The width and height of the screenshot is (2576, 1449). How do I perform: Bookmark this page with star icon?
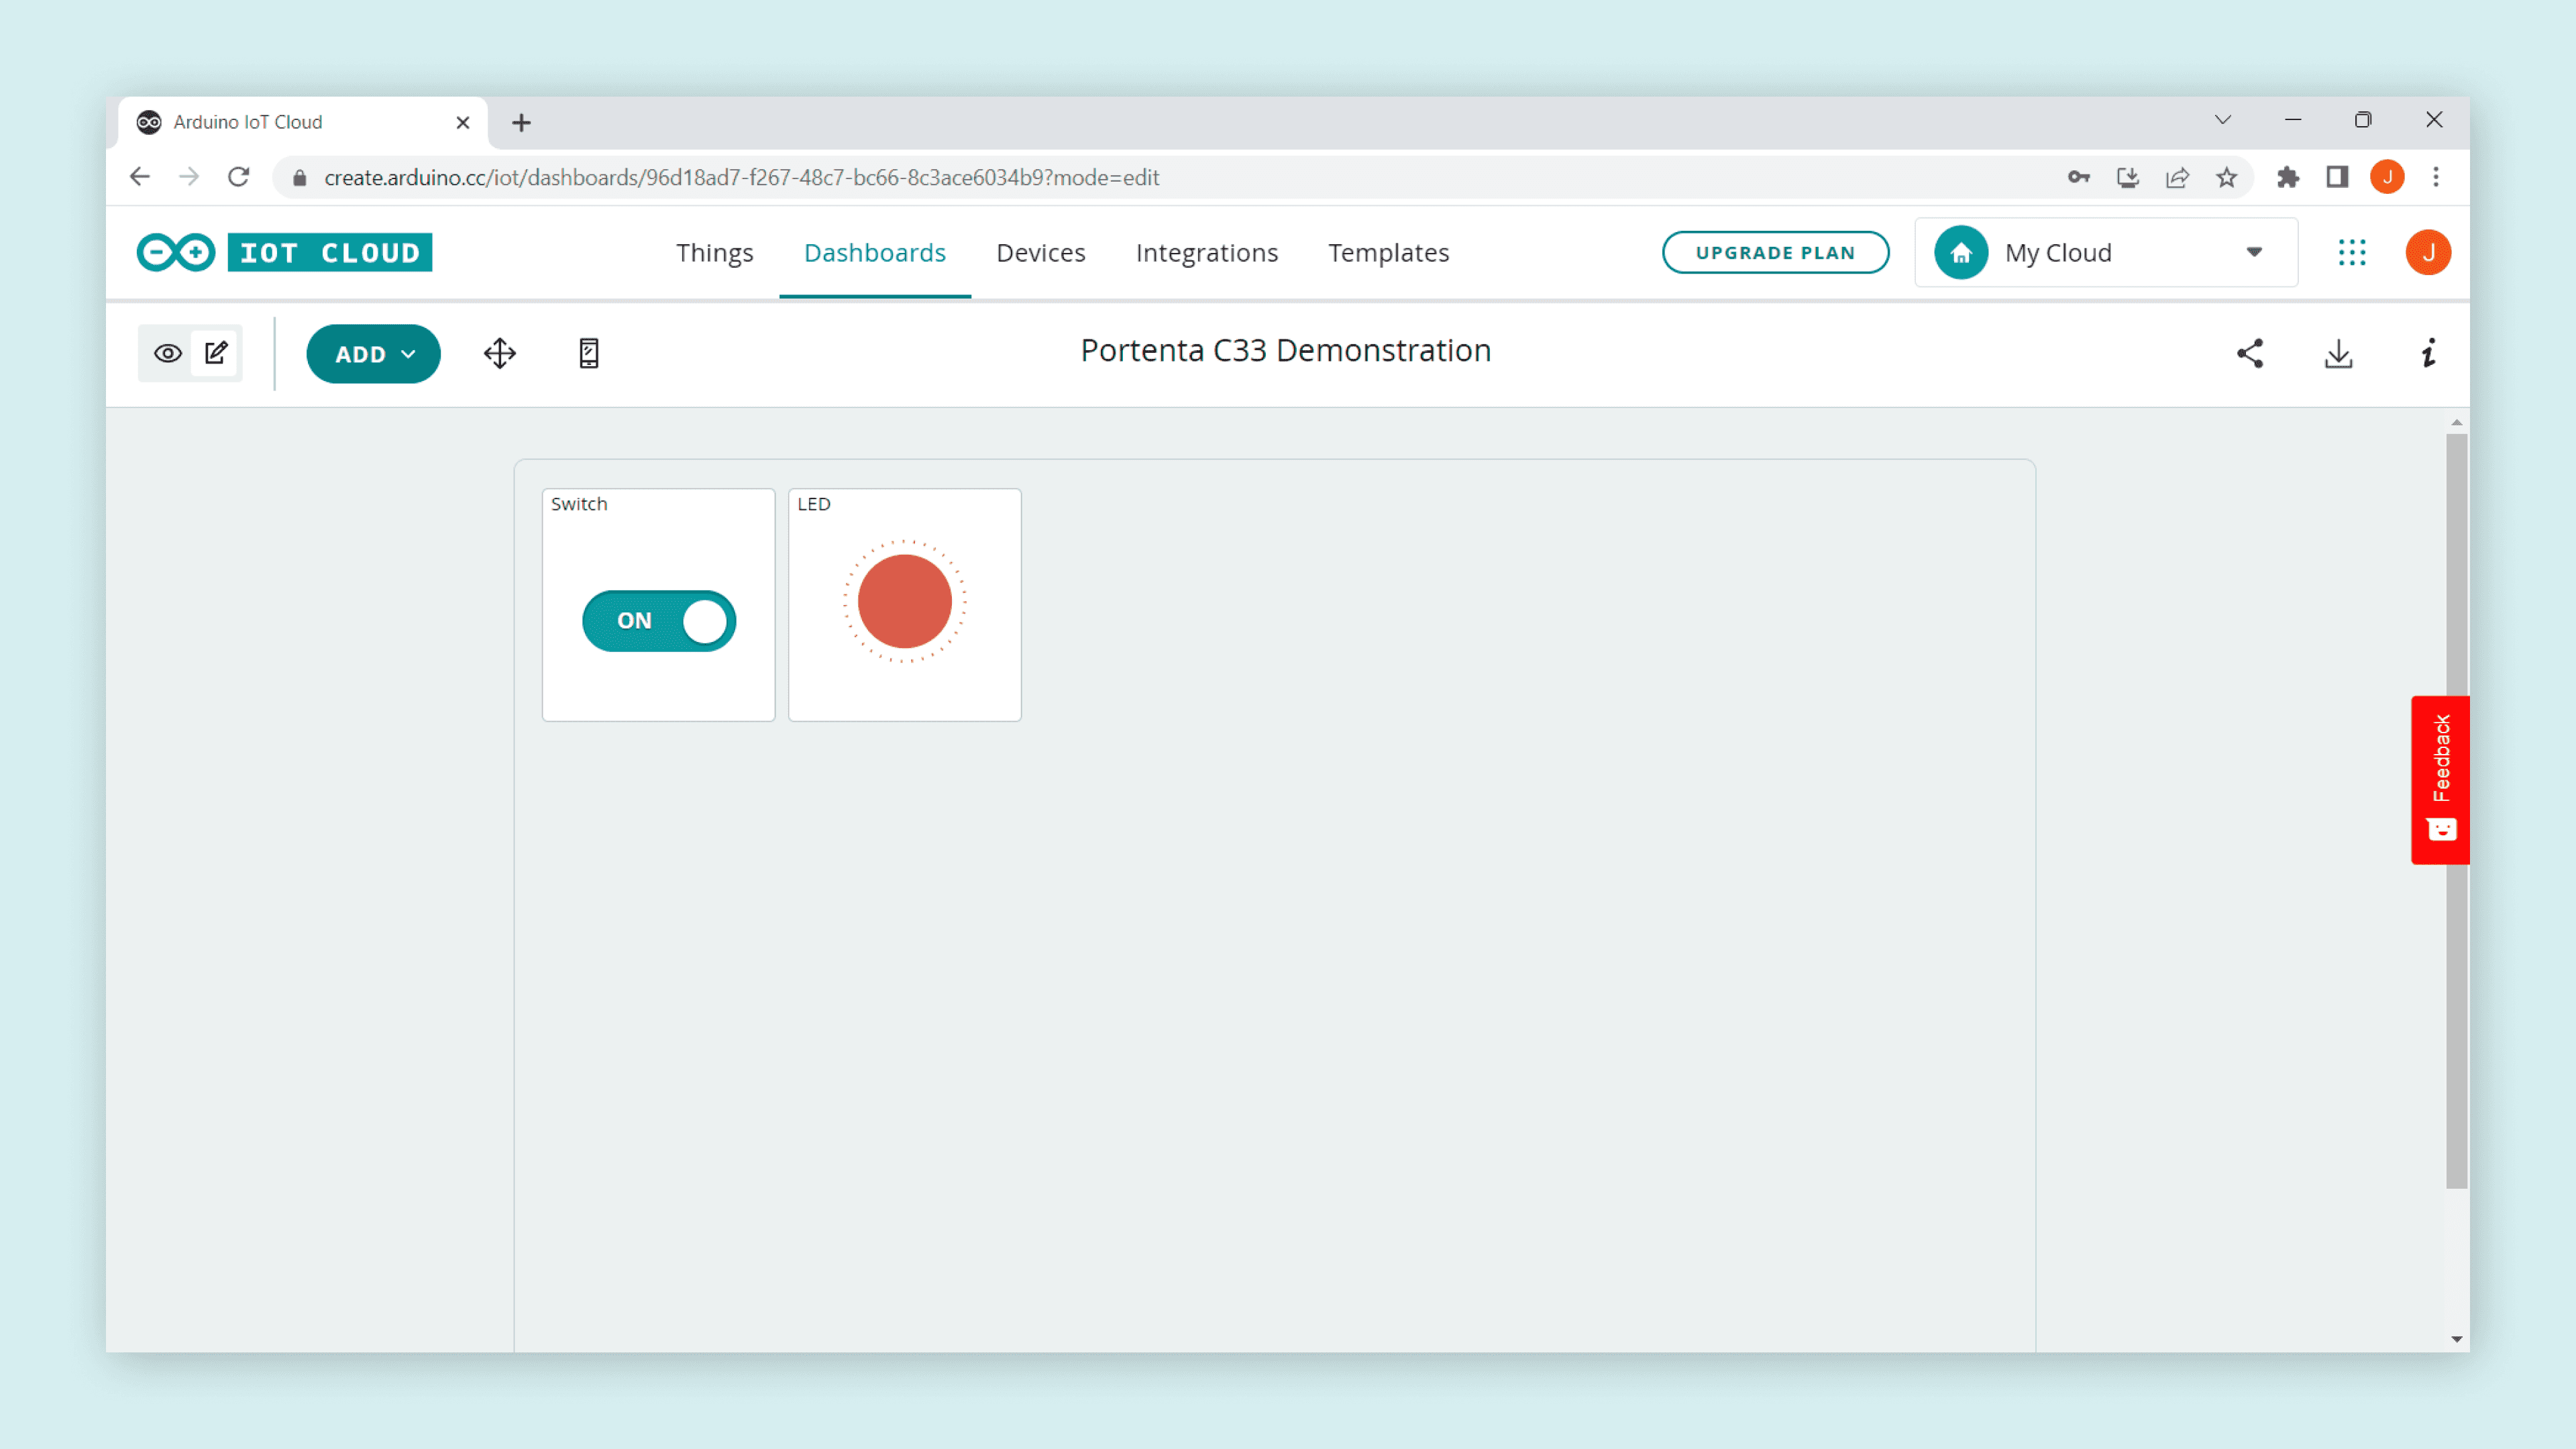2226,177
